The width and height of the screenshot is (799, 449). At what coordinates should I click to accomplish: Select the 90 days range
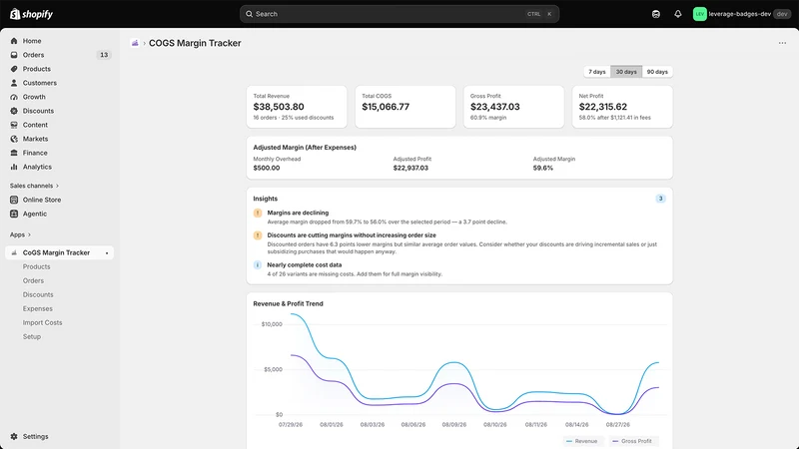click(657, 72)
